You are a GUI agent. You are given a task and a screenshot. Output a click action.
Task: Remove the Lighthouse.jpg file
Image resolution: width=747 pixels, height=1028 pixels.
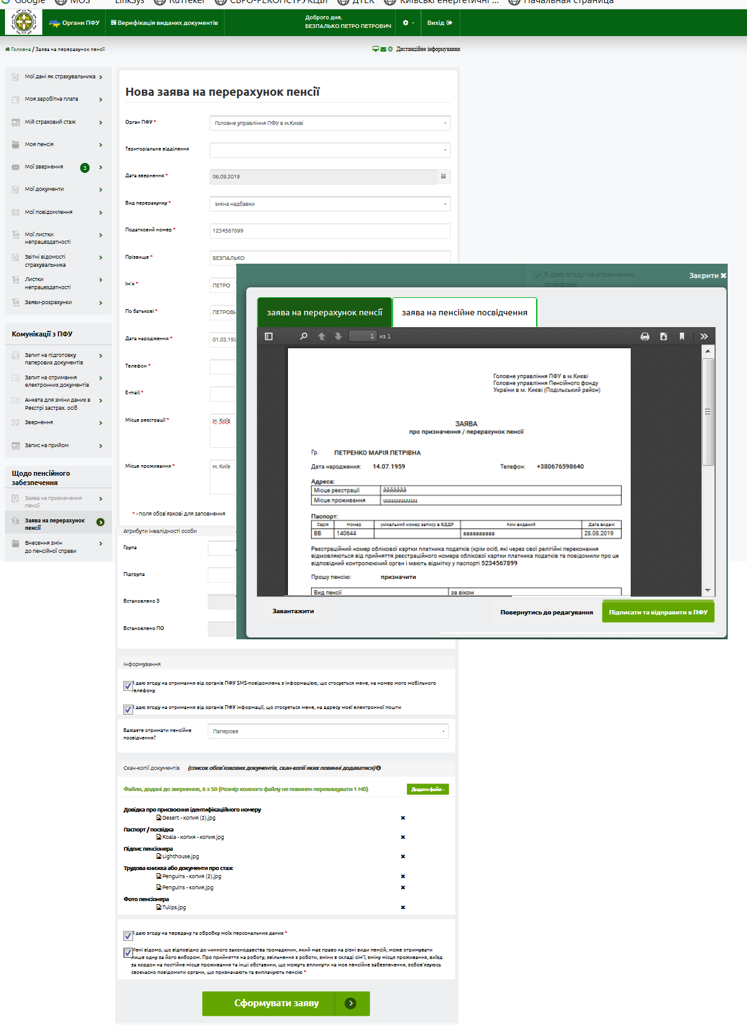403,857
